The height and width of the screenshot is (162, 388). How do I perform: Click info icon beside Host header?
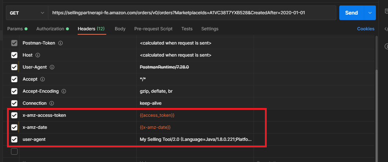tap(38, 55)
